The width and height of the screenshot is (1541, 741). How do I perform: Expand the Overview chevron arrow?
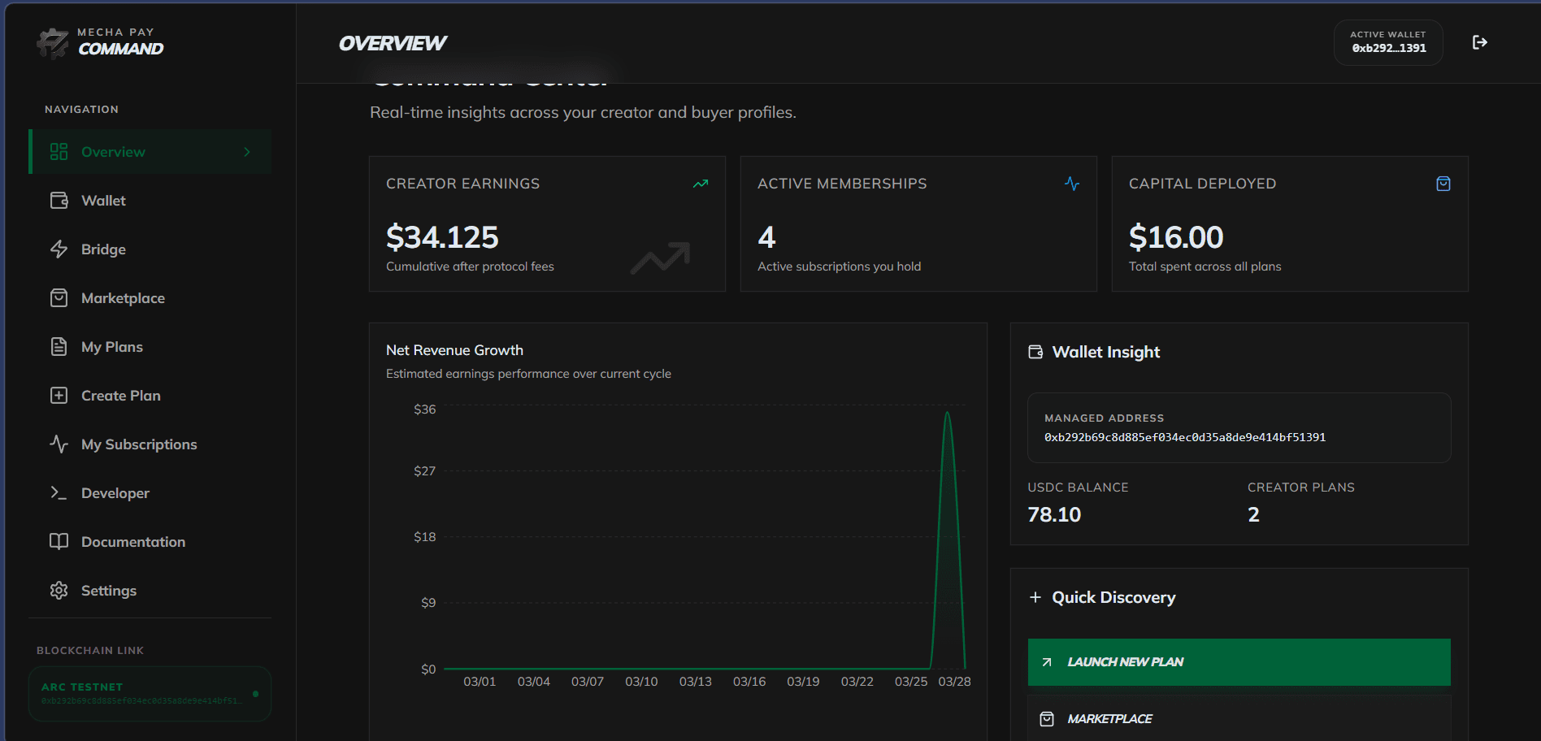[247, 152]
